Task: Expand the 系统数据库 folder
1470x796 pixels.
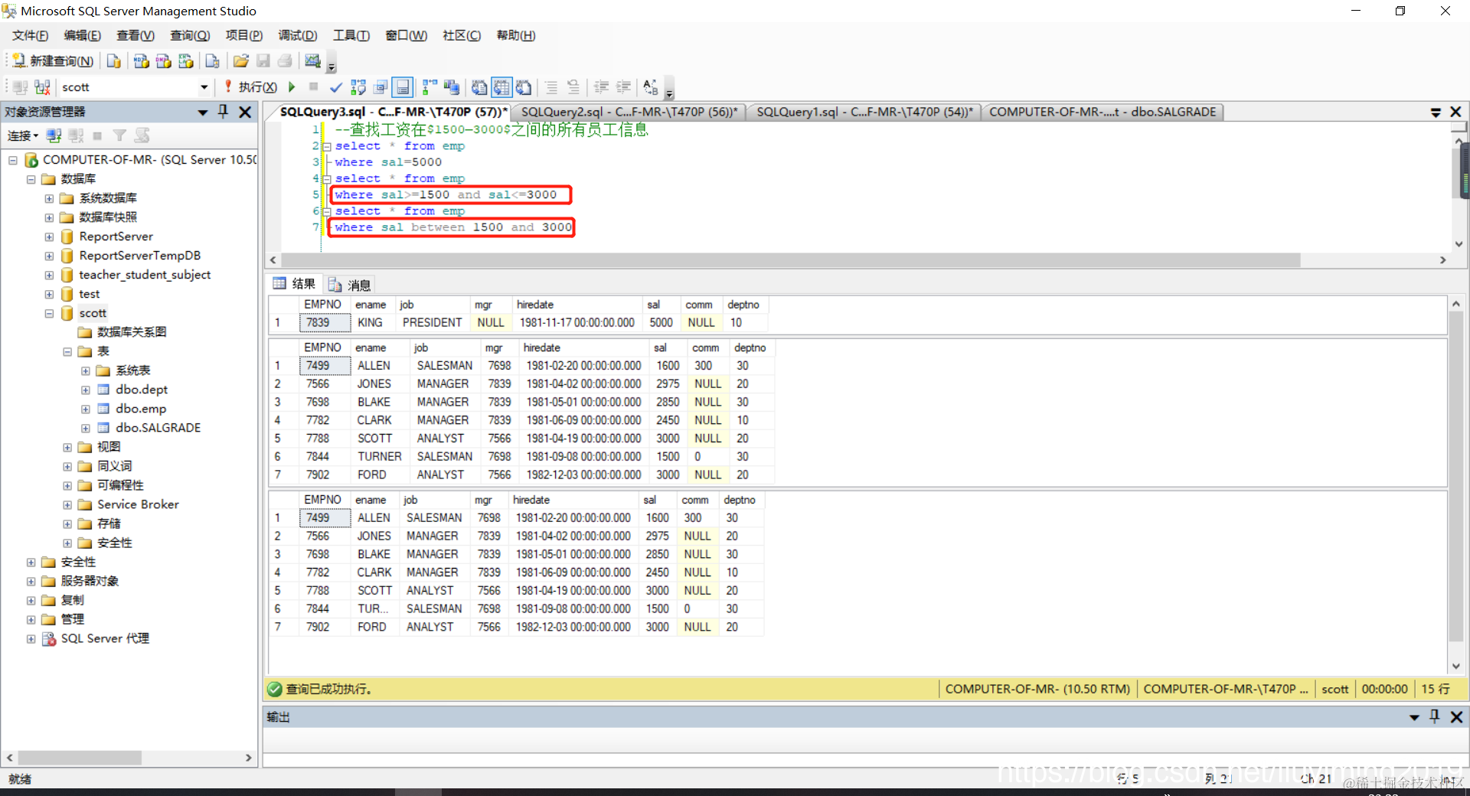Action: point(50,198)
